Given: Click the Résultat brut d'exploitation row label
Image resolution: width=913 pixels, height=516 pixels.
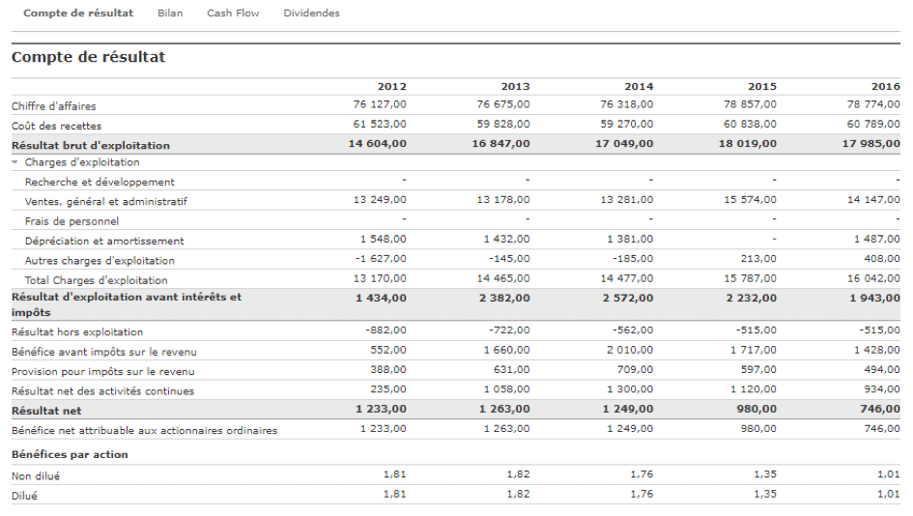Looking at the screenshot, I should 90,145.
